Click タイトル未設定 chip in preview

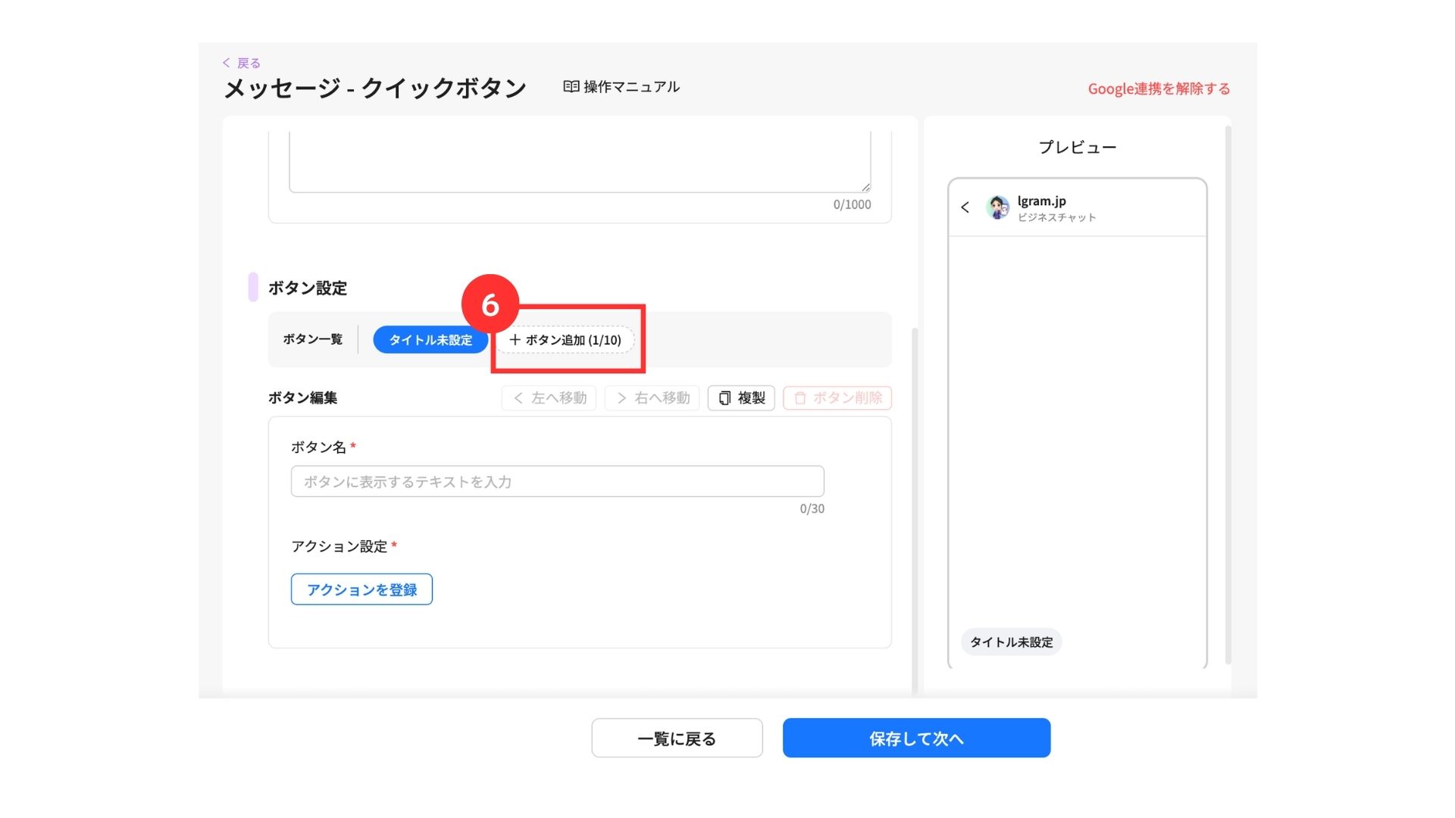coord(1011,642)
